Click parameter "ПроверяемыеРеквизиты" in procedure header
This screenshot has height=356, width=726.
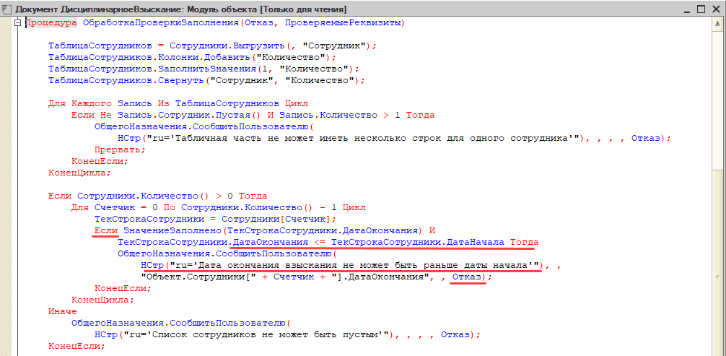coord(343,22)
